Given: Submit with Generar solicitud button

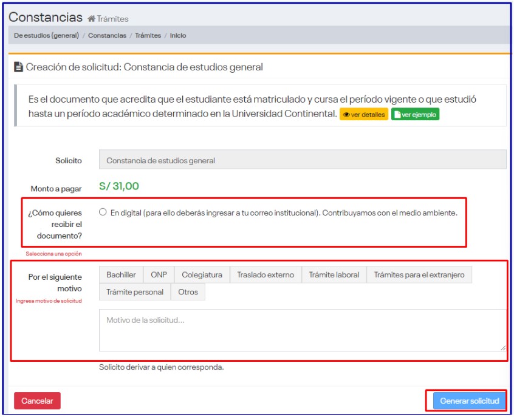Looking at the screenshot, I should 469,401.
